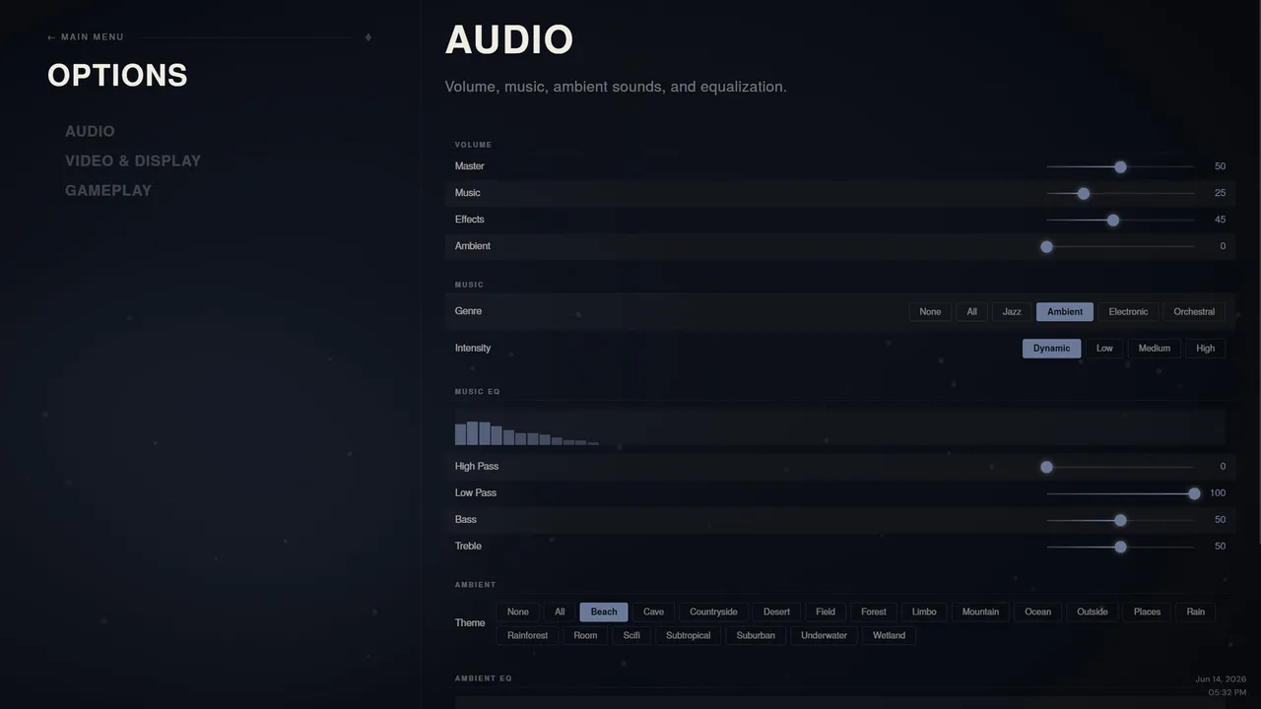This screenshot has width=1261, height=709.
Task: Click the Music volume value 25
Action: coord(1220,193)
